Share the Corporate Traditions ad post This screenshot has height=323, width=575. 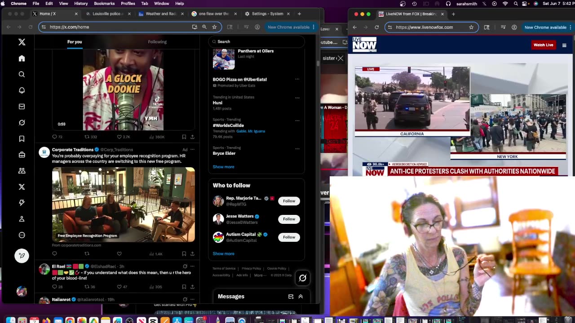[192, 254]
